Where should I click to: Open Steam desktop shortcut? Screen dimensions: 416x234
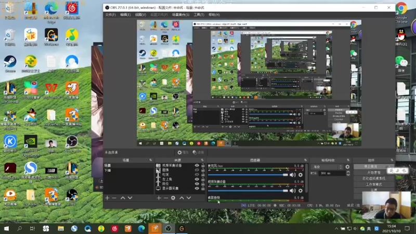coord(10,63)
